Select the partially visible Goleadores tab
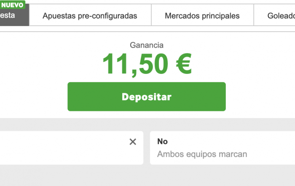 pos(280,16)
